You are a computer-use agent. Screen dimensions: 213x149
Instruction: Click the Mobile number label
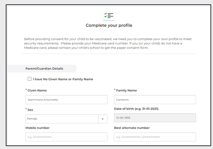coord(37,128)
